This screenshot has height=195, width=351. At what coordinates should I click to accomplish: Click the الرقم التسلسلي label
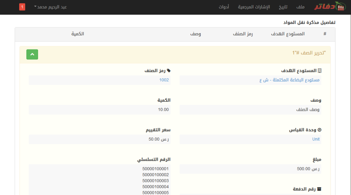click(154, 159)
